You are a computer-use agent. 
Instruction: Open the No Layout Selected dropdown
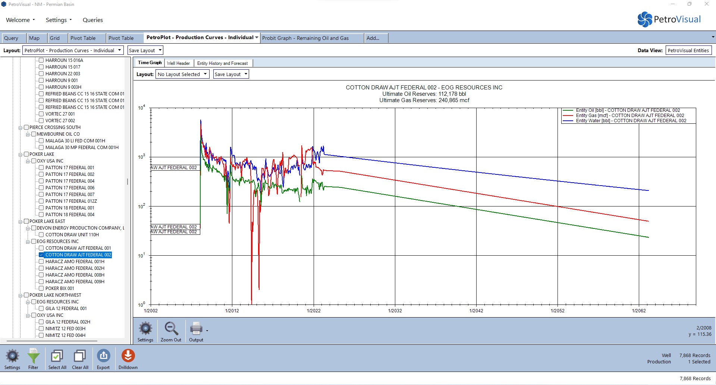click(182, 75)
